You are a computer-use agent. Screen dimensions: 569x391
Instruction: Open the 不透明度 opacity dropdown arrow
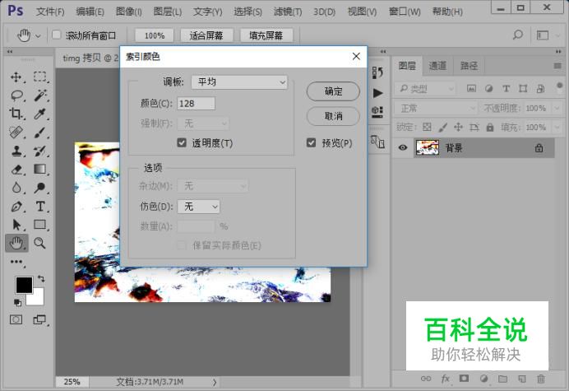(557, 108)
